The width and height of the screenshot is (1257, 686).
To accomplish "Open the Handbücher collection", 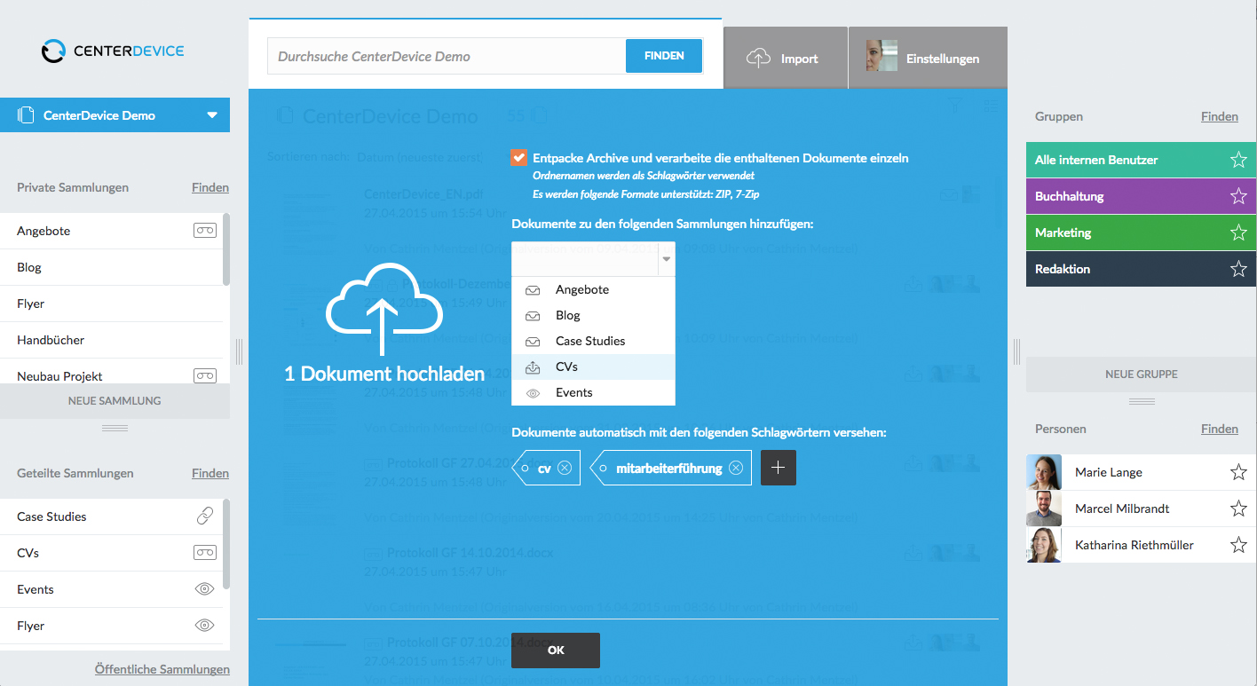I will click(x=111, y=340).
